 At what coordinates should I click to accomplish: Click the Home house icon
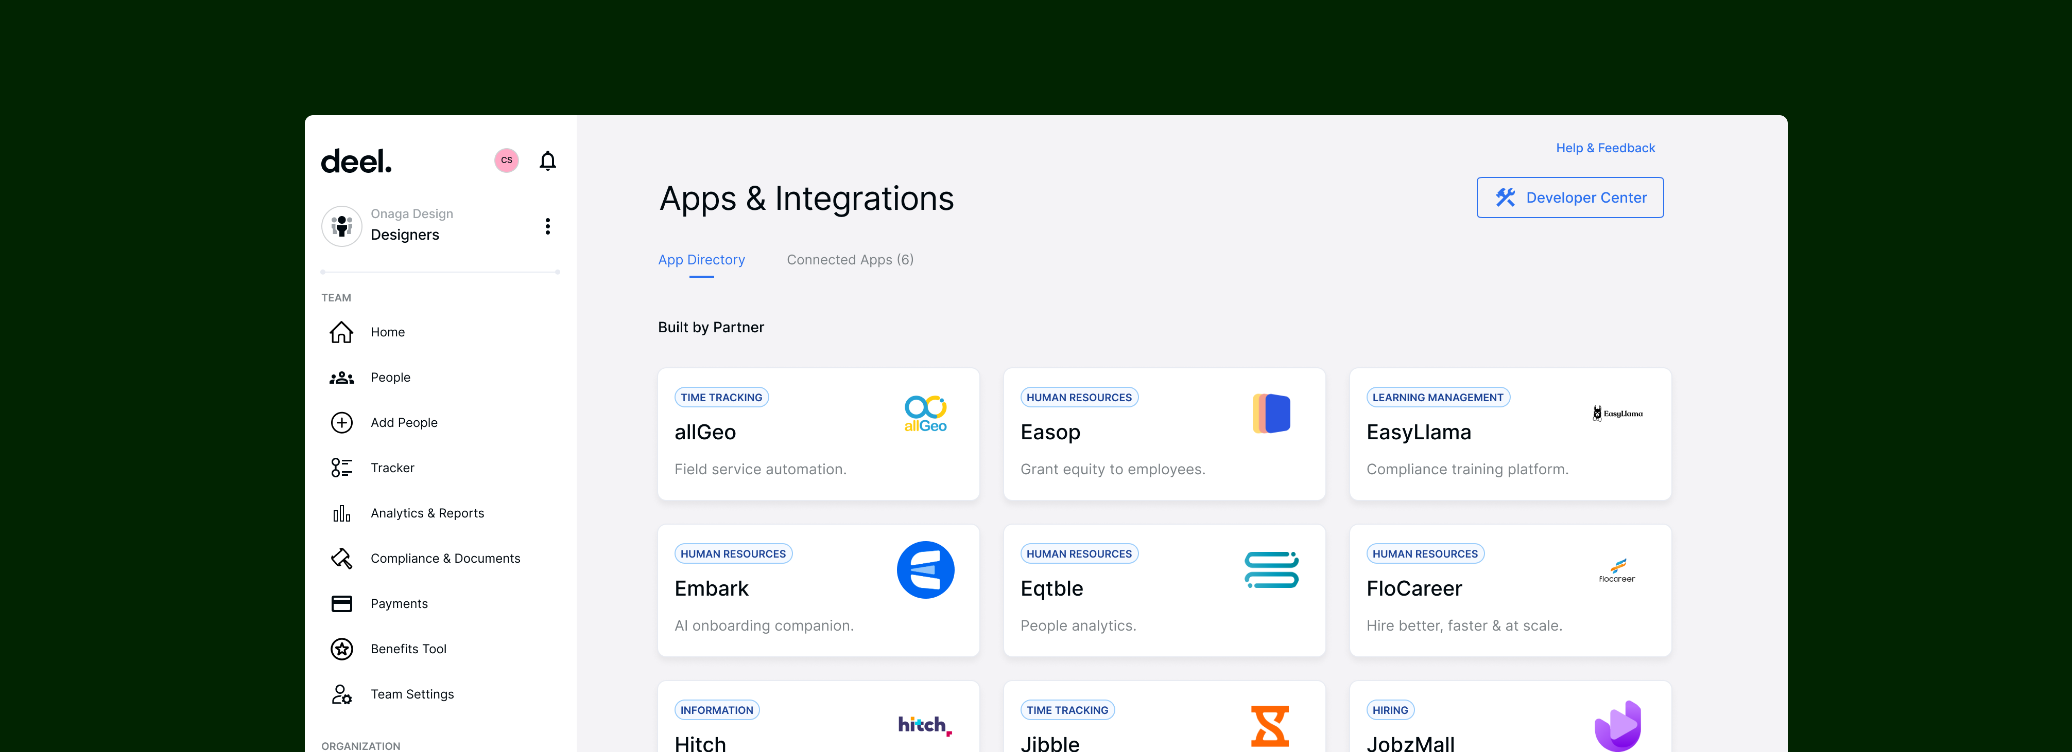click(342, 332)
